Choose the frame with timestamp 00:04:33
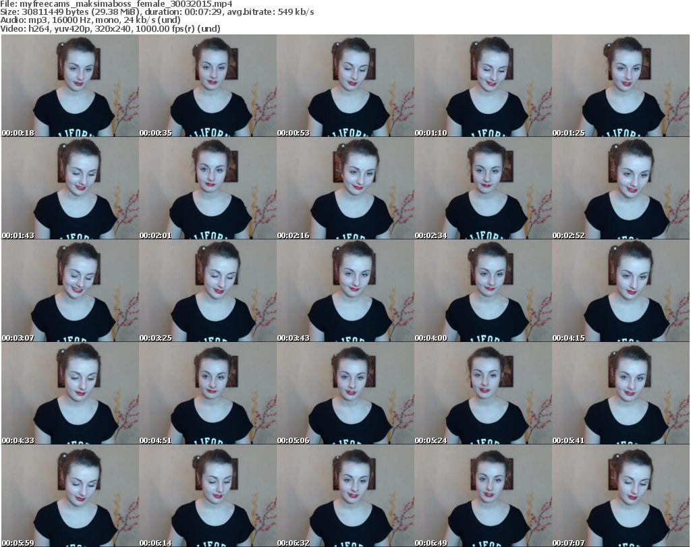Image resolution: width=691 pixels, height=547 pixels. [70, 393]
